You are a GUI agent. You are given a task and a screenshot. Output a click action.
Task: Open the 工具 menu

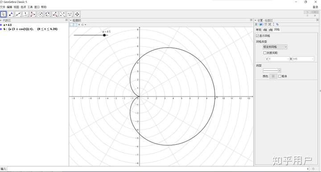pos(30,7)
